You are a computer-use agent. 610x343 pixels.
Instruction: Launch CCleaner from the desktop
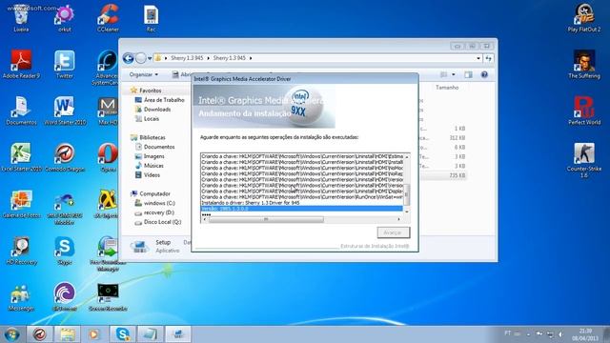[x=108, y=17]
